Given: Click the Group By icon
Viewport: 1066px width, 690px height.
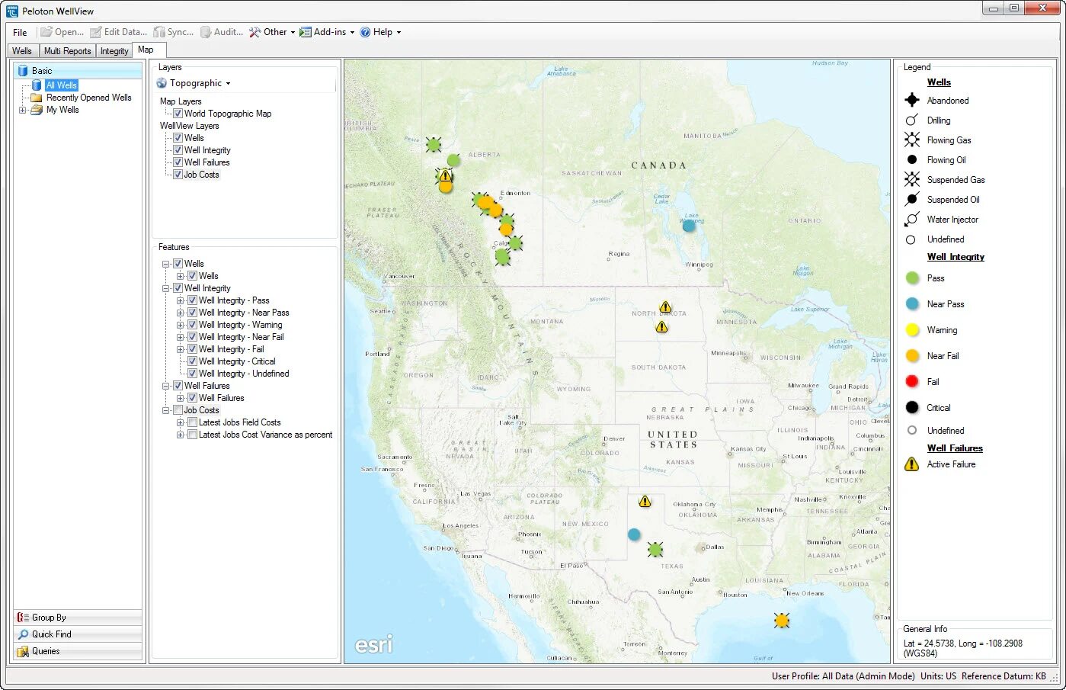Looking at the screenshot, I should (x=23, y=618).
